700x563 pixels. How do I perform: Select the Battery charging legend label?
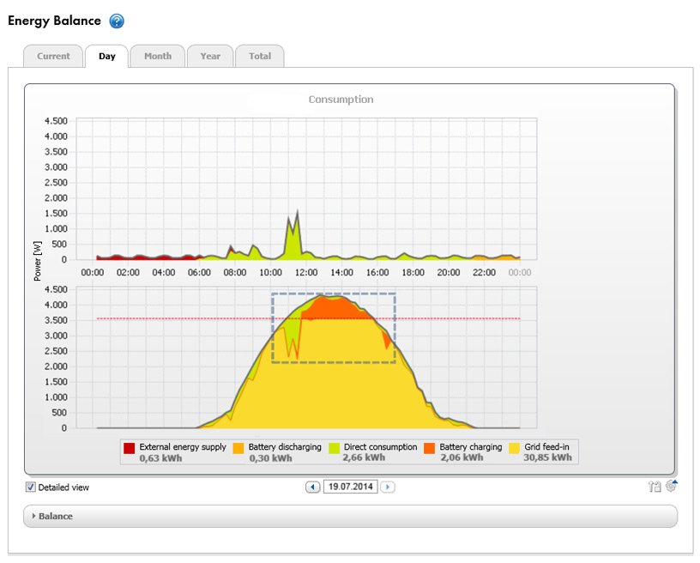(x=471, y=447)
